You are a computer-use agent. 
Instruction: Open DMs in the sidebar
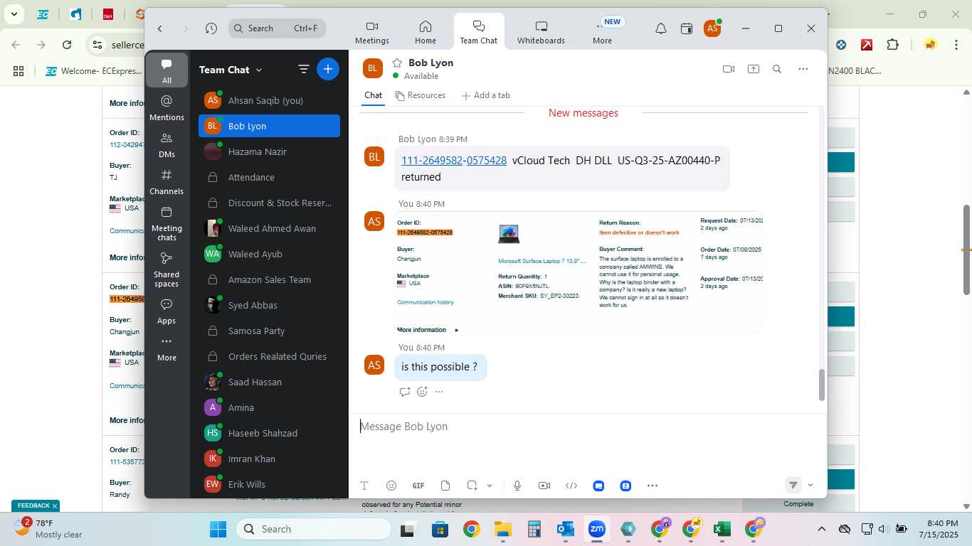[x=167, y=145]
